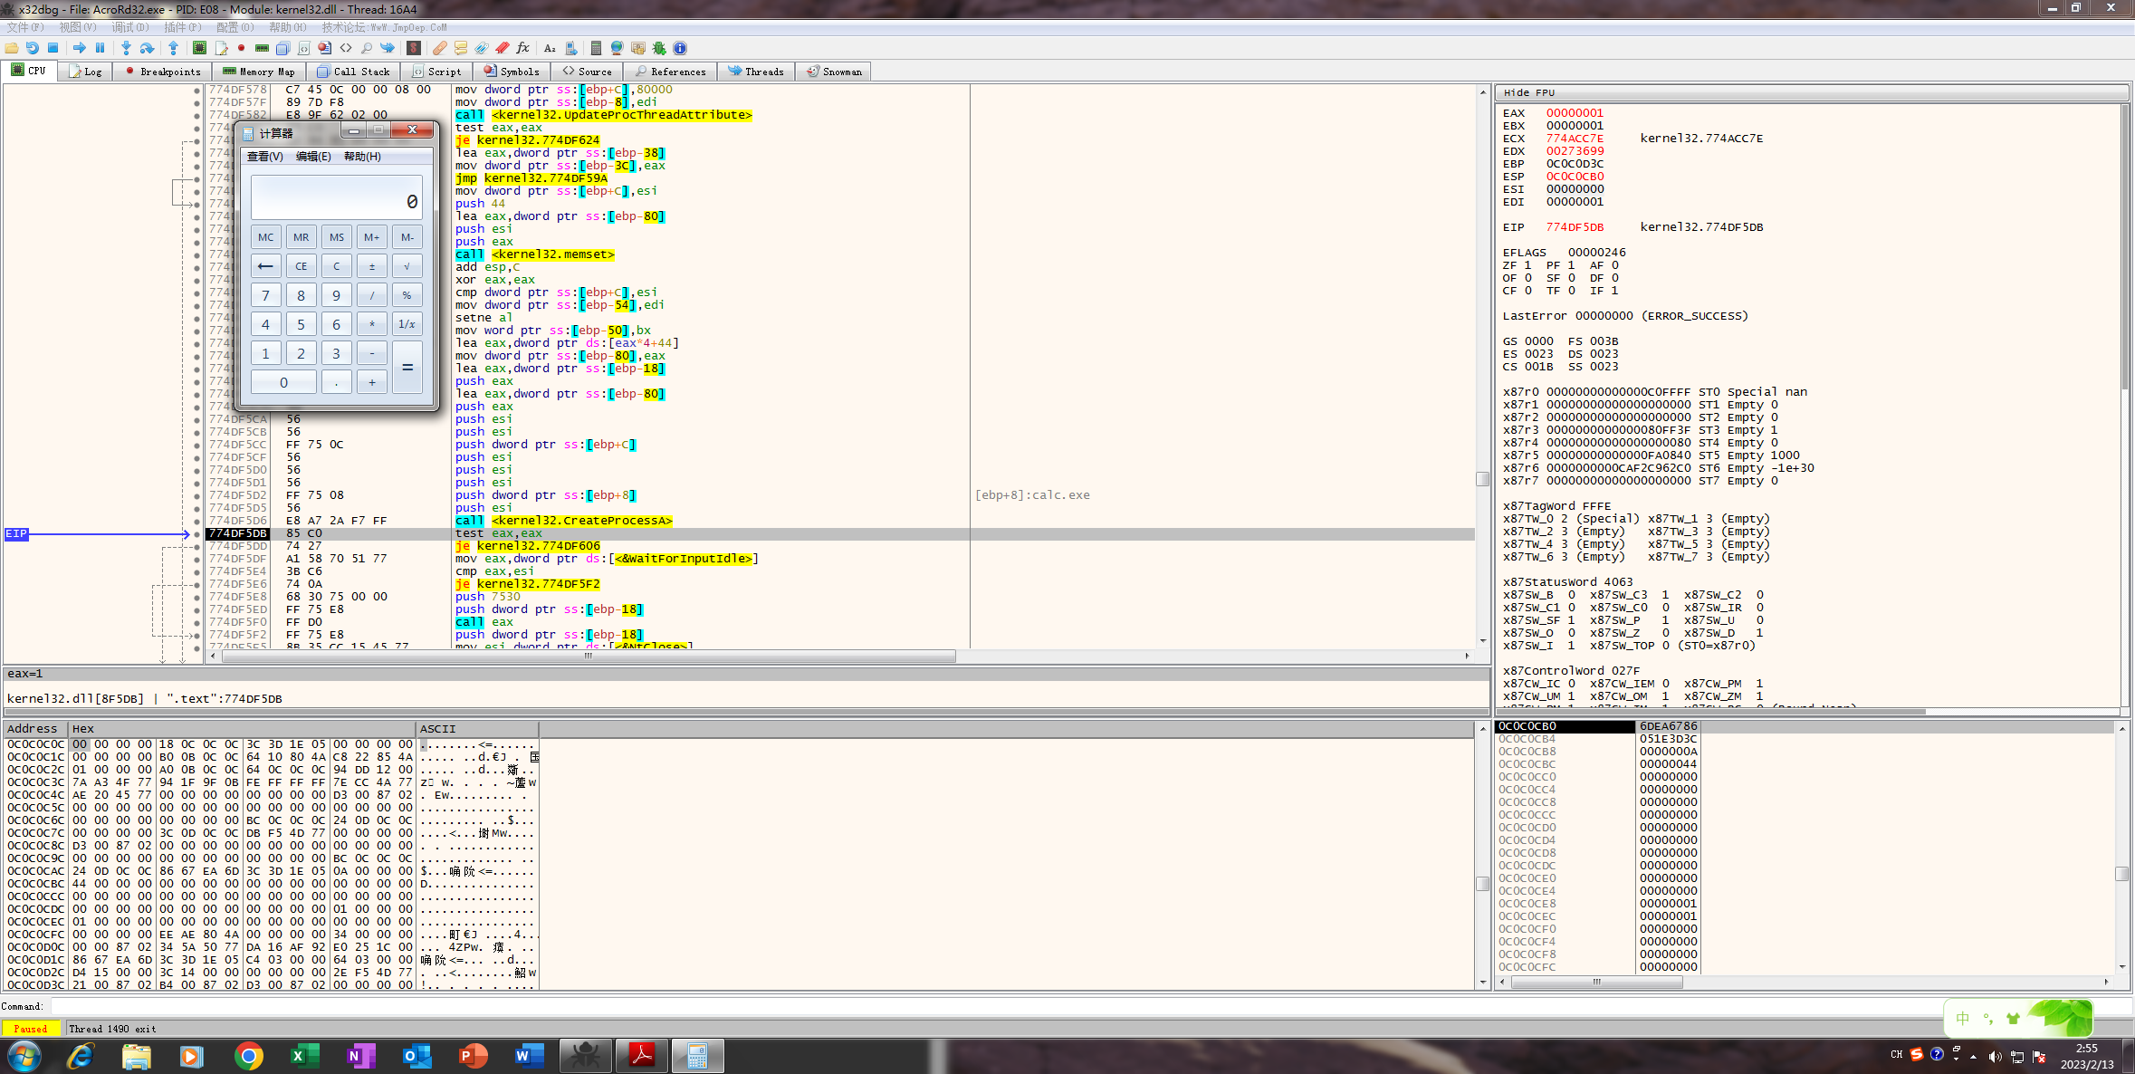Switch to the Log tab

point(85,72)
